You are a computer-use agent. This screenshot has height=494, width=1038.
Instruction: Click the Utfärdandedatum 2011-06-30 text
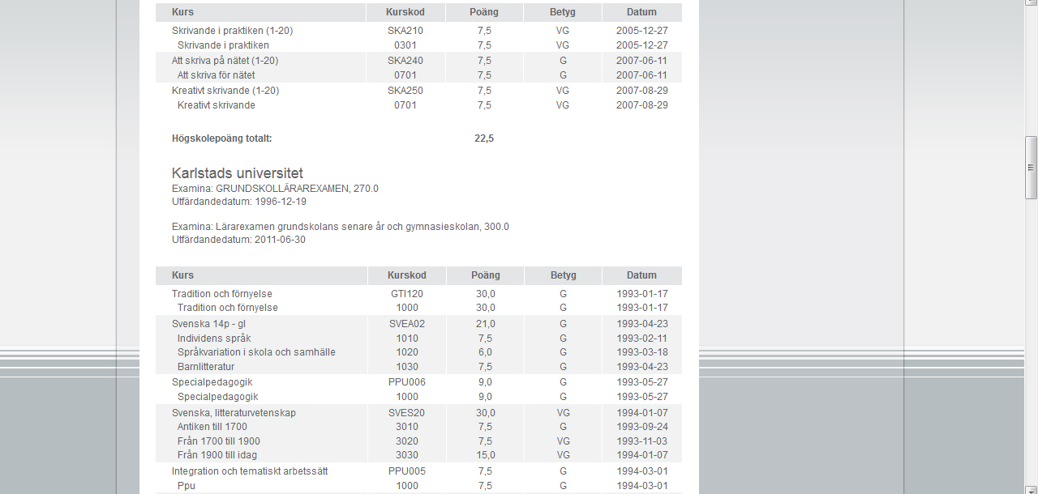(238, 240)
